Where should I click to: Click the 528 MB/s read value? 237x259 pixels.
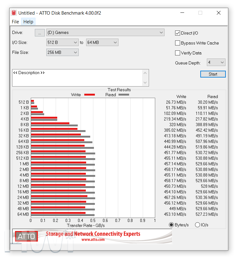[209, 186]
